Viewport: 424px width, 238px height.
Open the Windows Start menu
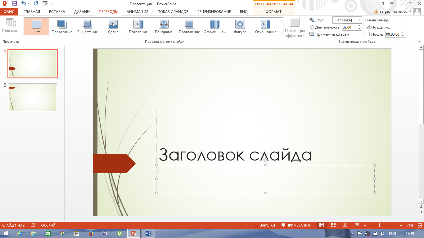coord(6,233)
